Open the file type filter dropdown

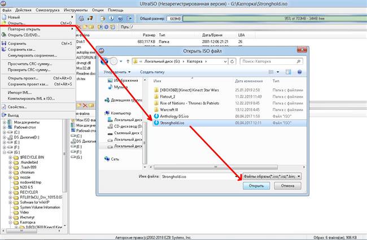click(272, 176)
